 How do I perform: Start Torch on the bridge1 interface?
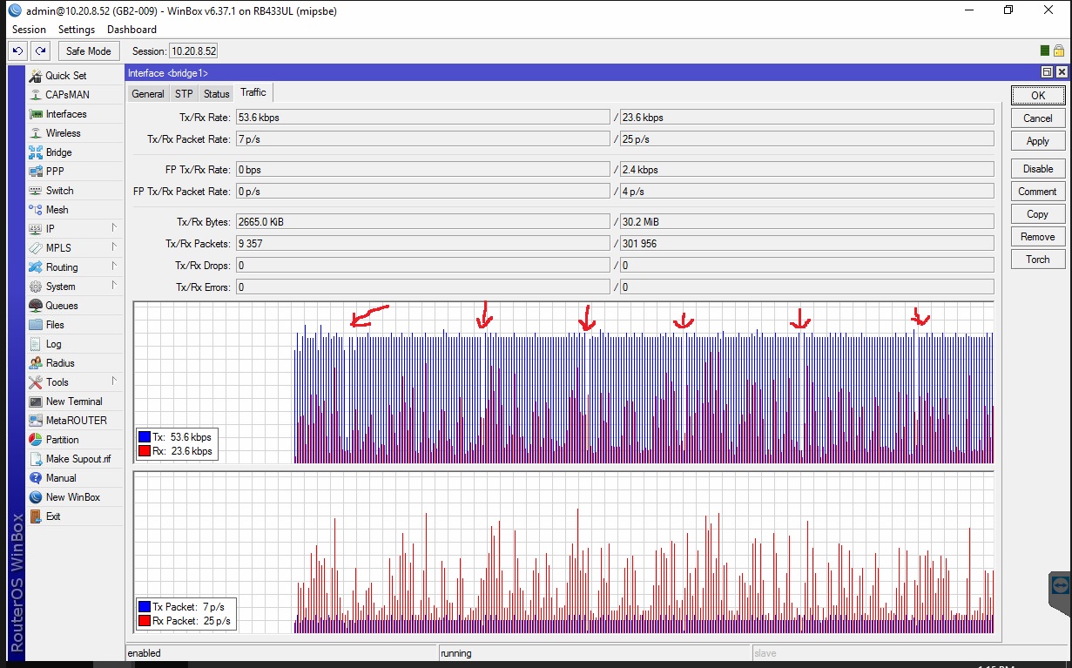(1038, 260)
